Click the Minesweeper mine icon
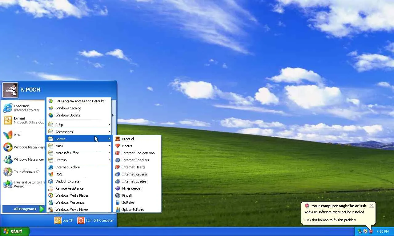The height and width of the screenshot is (236, 394). tap(117, 188)
